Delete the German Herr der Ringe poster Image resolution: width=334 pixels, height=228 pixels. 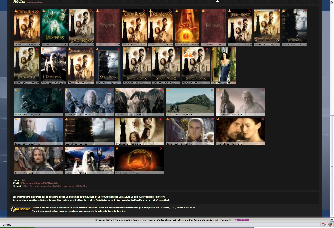[x=250, y=11]
